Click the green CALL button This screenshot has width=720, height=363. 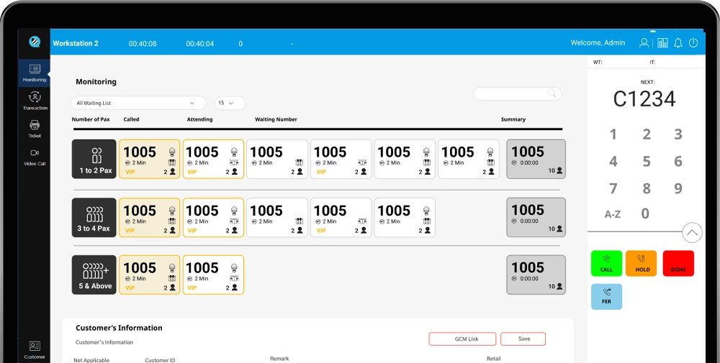click(606, 264)
